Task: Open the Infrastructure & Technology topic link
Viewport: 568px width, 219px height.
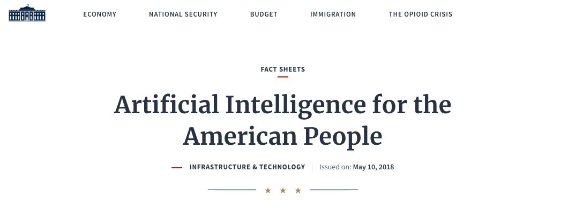Action: click(x=247, y=167)
